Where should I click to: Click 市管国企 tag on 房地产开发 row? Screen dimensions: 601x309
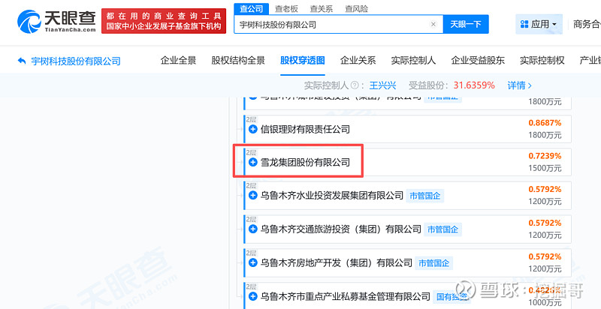coord(433,263)
